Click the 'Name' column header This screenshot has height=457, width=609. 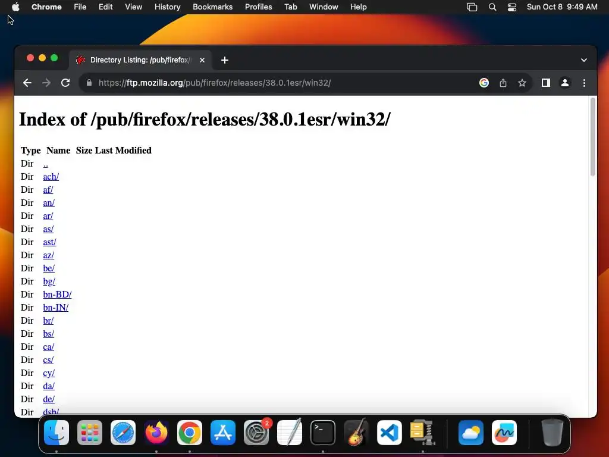[58, 151]
